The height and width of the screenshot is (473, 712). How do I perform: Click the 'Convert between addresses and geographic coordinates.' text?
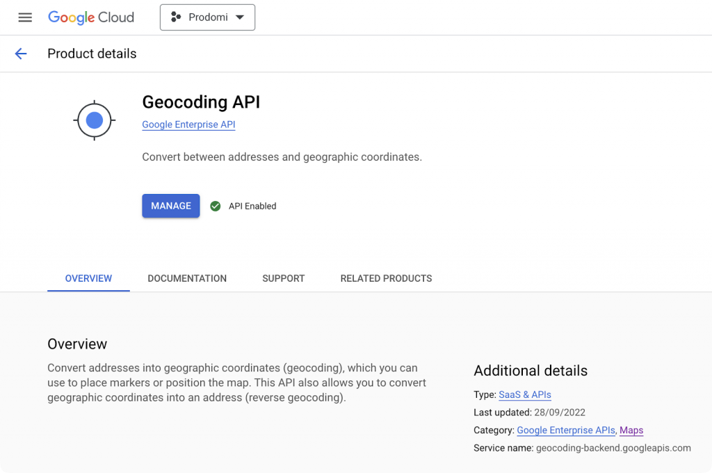coord(282,157)
